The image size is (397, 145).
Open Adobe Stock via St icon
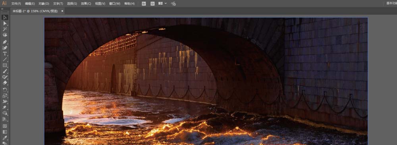152,4
